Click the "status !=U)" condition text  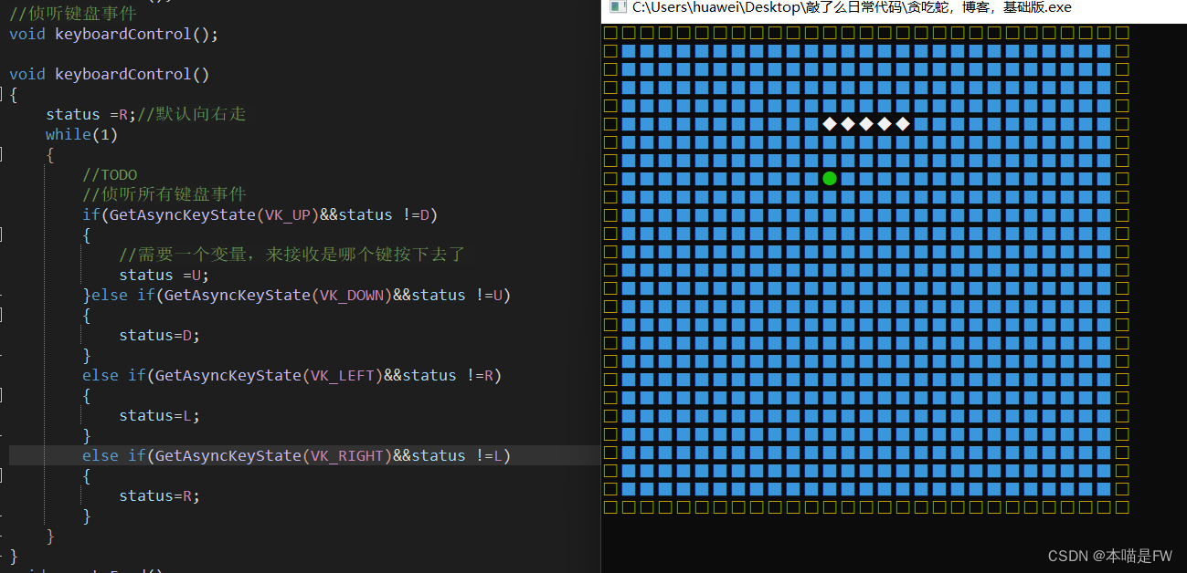(461, 295)
